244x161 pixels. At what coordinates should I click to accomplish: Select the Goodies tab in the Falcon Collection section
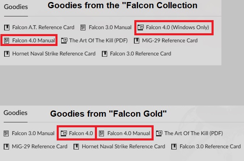[x=16, y=7]
